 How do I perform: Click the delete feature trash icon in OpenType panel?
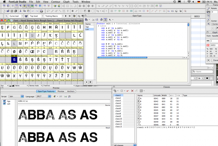[90, 82]
